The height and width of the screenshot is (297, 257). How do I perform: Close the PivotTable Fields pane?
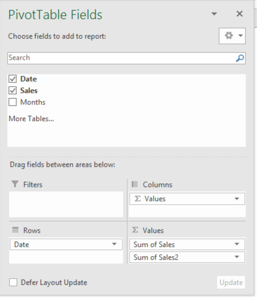[x=239, y=13]
